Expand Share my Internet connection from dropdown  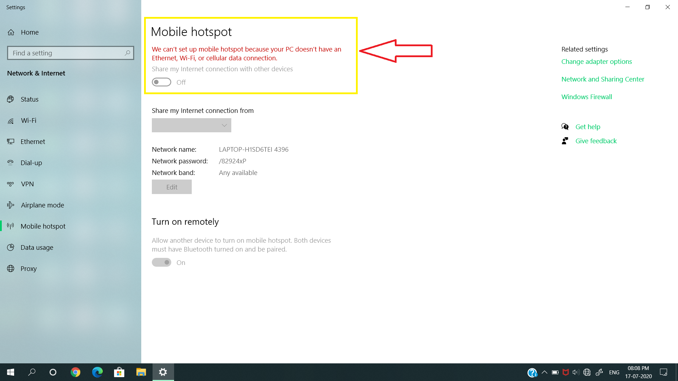point(191,125)
